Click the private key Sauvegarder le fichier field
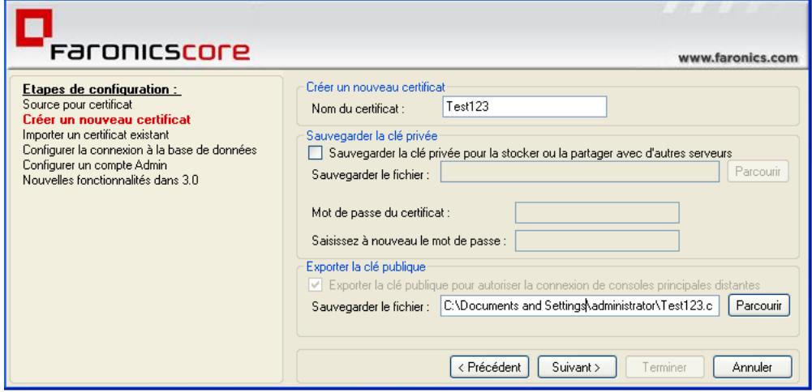812x392 pixels. click(579, 173)
